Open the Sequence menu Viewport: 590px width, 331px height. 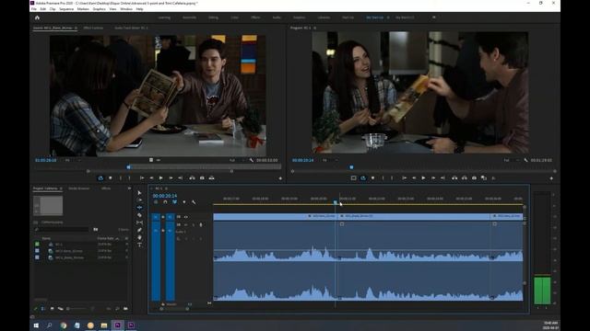tap(66, 9)
